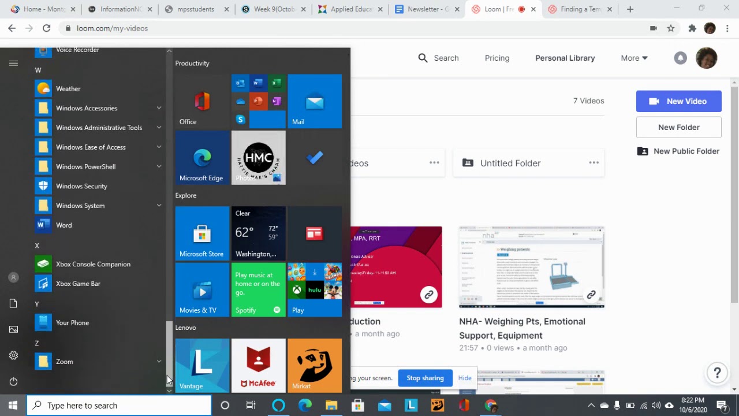Open Windows Security from Start list
The width and height of the screenshot is (739, 416).
98,186
